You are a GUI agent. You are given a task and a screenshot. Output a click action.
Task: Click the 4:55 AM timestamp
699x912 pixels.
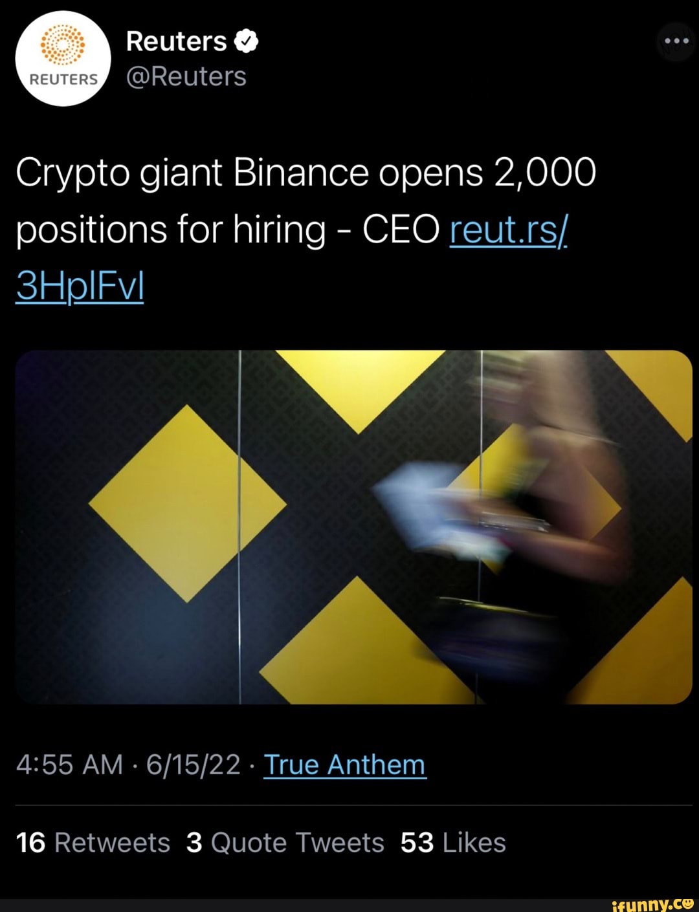pyautogui.click(x=69, y=764)
